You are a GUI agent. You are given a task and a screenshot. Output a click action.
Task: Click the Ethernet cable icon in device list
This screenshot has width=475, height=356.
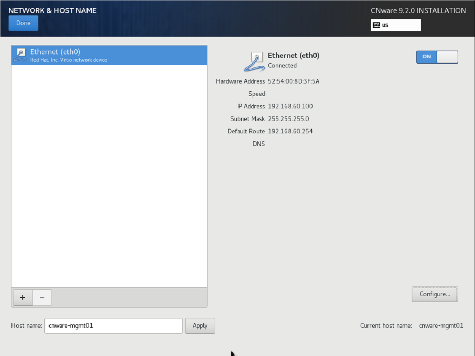tap(20, 55)
